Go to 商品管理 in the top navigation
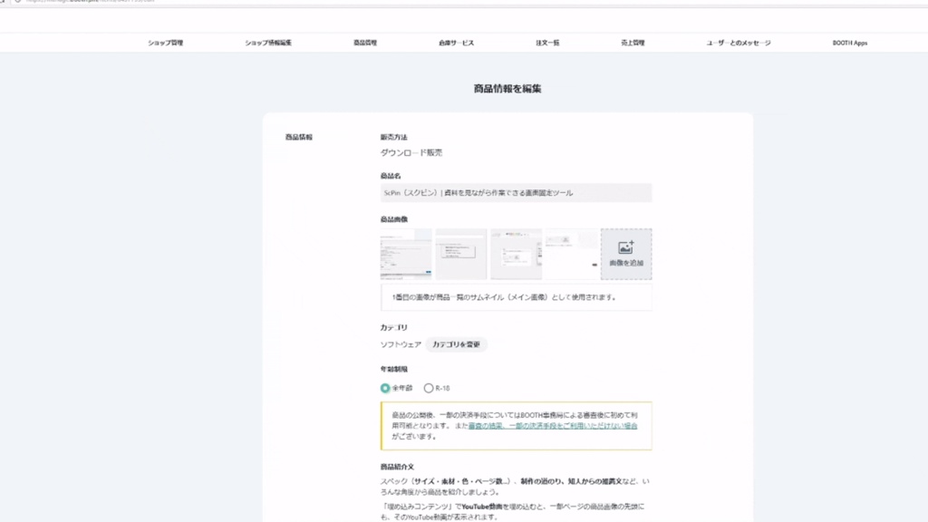Viewport: 928px width, 522px height. [365, 43]
